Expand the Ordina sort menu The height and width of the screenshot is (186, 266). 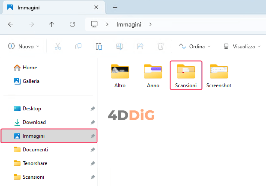195,46
